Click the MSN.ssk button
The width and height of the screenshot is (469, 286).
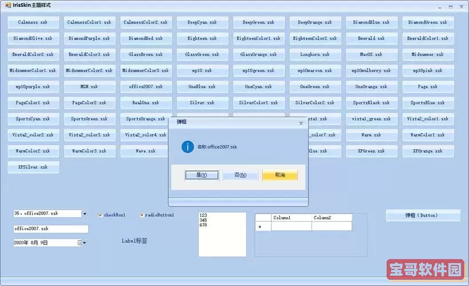(89, 87)
